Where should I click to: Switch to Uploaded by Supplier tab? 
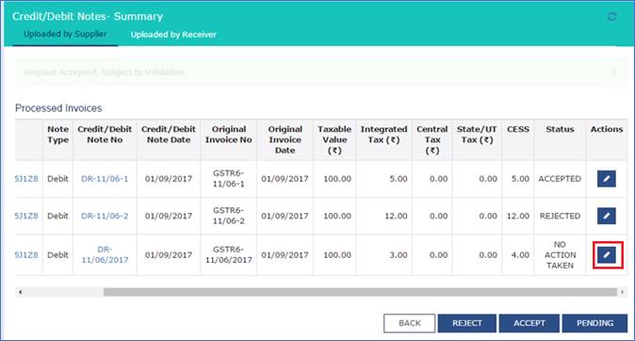click(65, 34)
